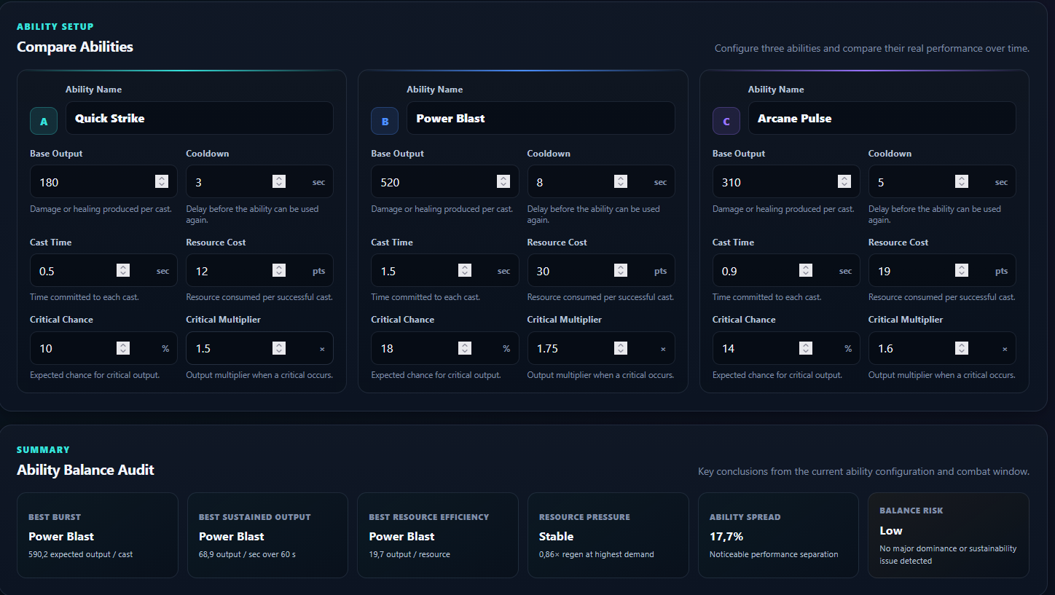Click the stepper on Quick Strike Base Output

click(x=162, y=181)
